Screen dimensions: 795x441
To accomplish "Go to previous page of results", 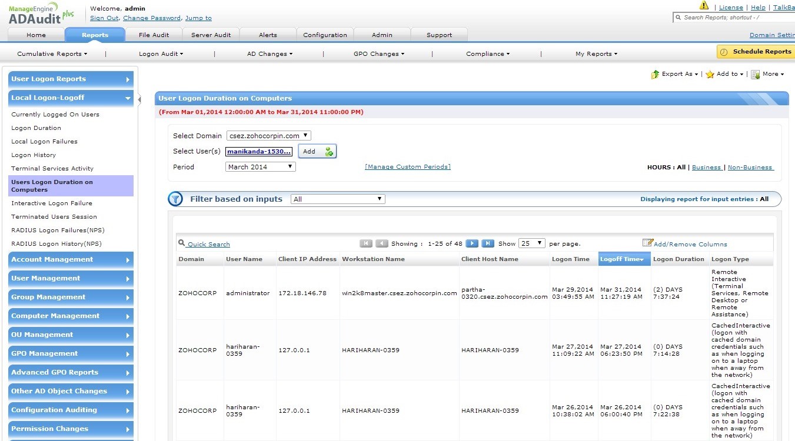I will pyautogui.click(x=382, y=243).
